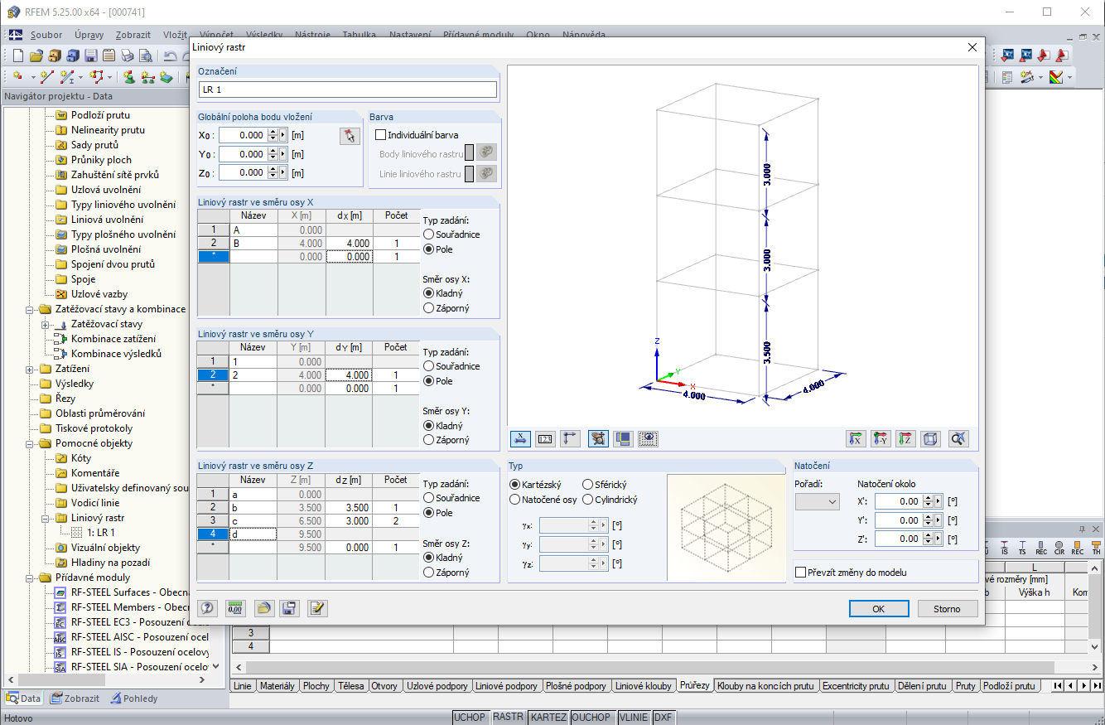This screenshot has width=1105, height=725.
Task: Click the Linie liniového rastru color swatch
Action: [470, 173]
